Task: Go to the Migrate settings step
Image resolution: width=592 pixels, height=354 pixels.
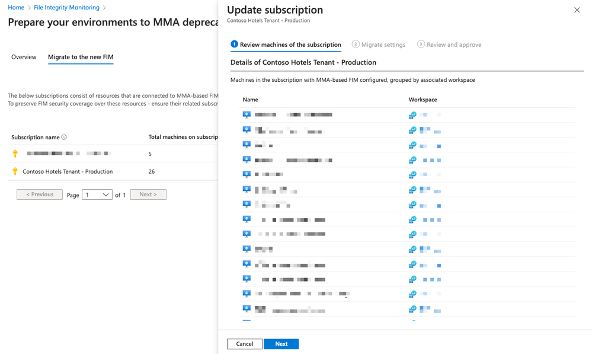Action: click(x=379, y=44)
